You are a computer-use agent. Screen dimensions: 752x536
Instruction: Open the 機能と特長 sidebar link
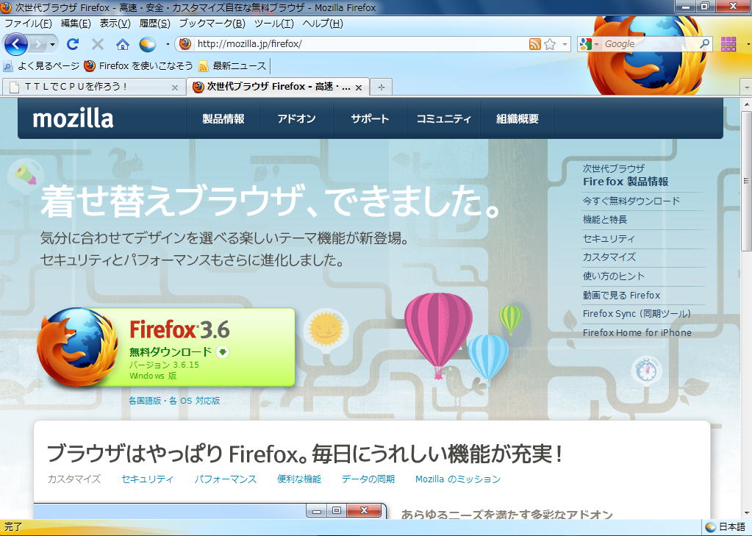pos(605,220)
